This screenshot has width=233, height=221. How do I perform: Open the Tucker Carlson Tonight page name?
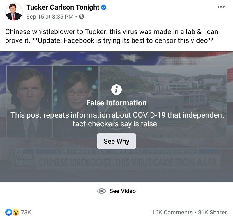tap(63, 7)
